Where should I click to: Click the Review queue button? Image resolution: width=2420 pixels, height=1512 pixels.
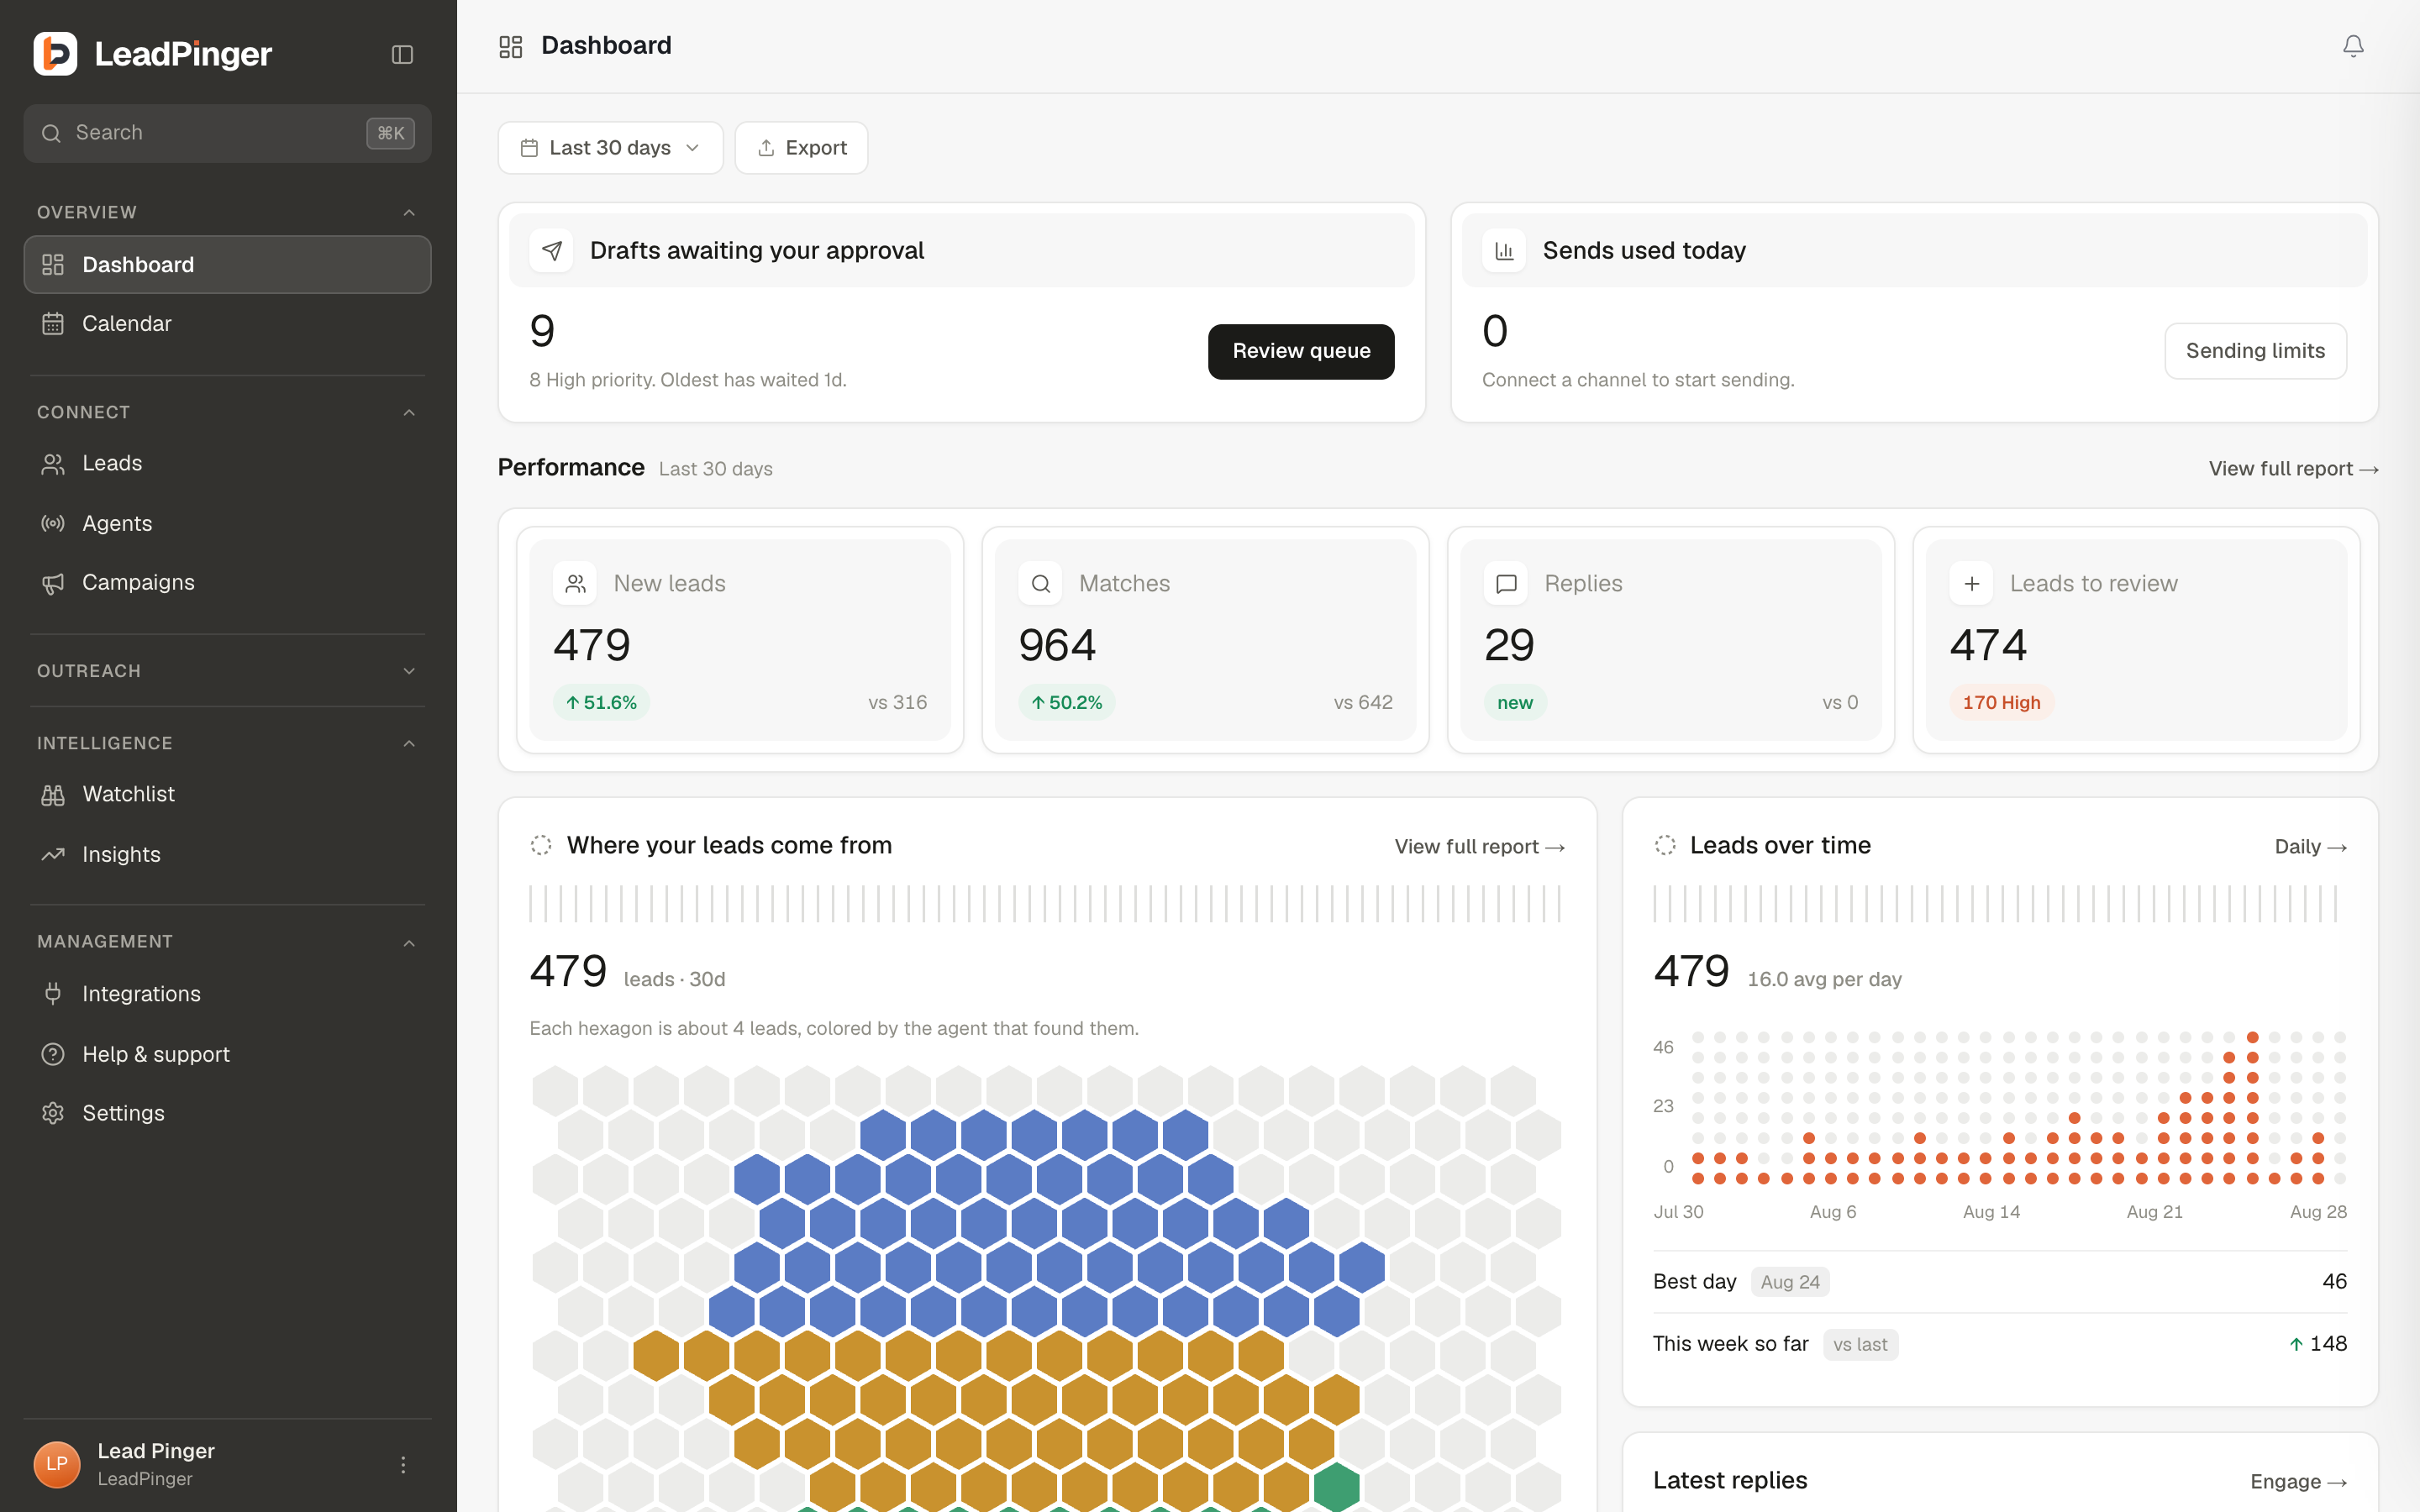coord(1301,351)
